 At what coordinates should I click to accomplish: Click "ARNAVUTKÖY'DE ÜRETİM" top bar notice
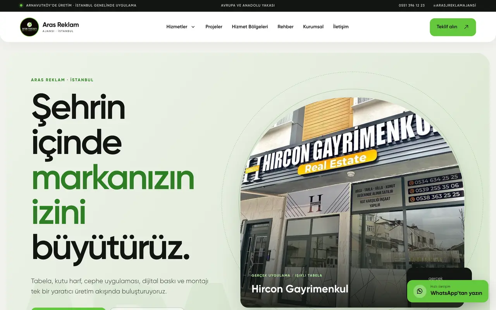pos(81,5)
